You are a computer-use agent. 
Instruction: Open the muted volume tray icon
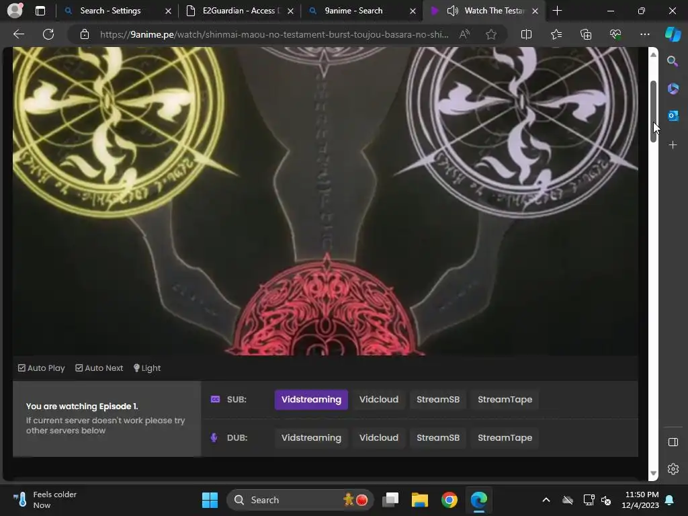pyautogui.click(x=606, y=500)
